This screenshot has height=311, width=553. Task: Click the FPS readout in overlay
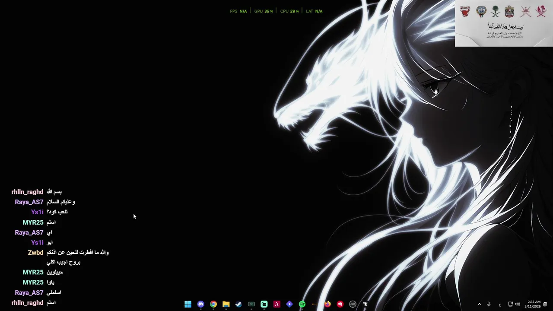pos(238,11)
